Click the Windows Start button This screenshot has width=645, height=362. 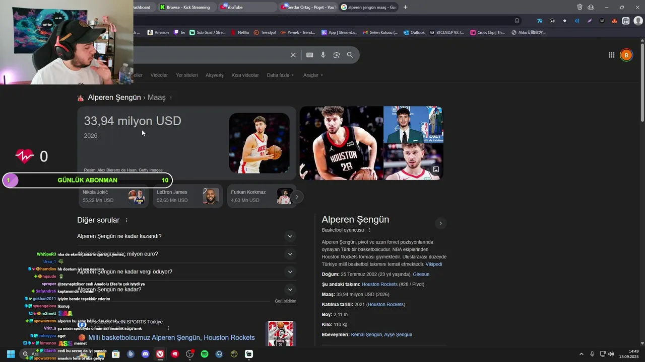pos(11,354)
